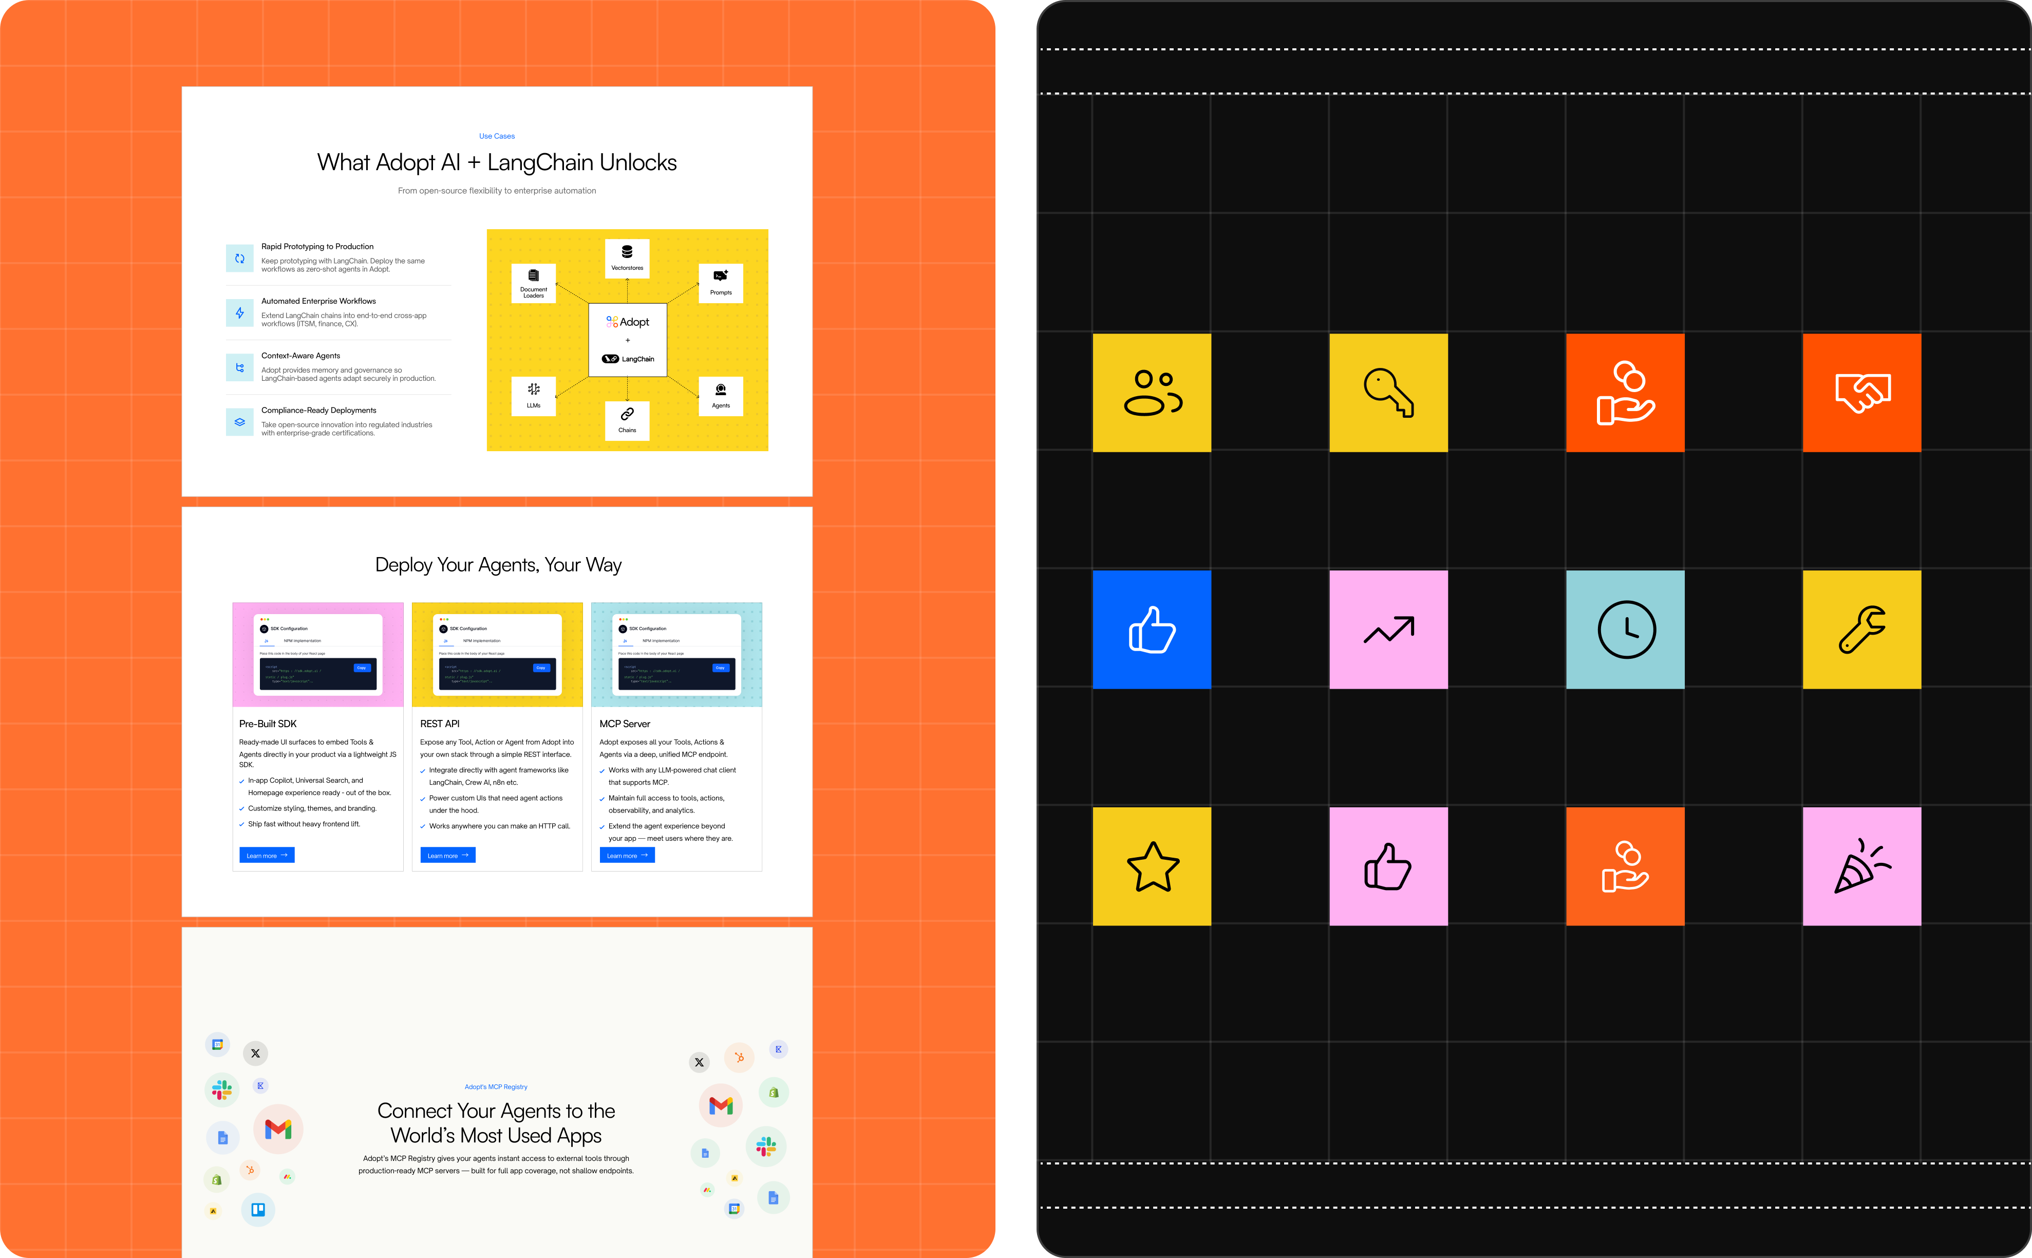
Task: Click the Slack icon in the left app cluster
Action: 222,1089
